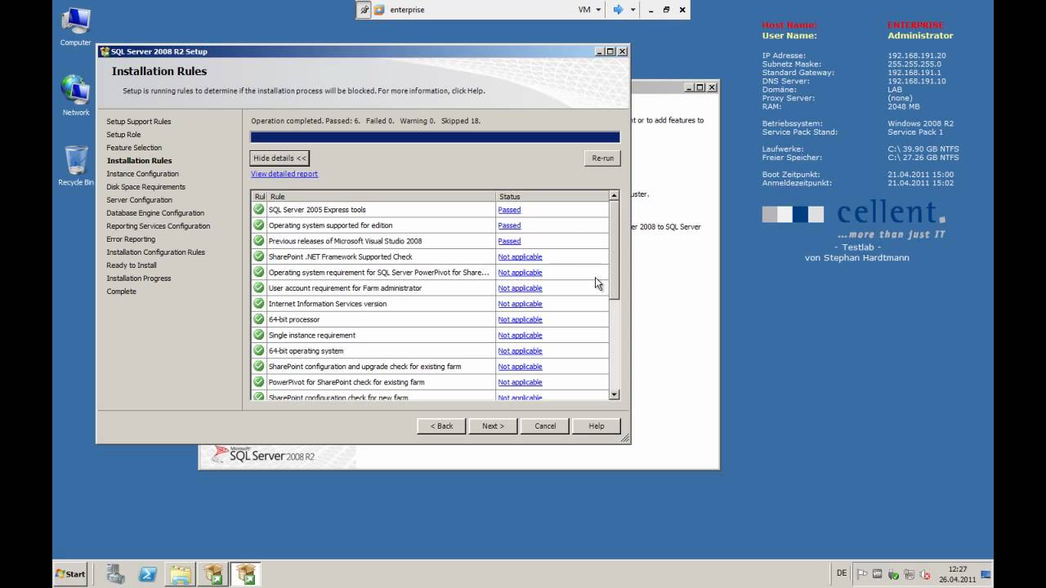Click the SQL Server setup icon in the window title bar
The image size is (1046, 588).
(x=105, y=51)
